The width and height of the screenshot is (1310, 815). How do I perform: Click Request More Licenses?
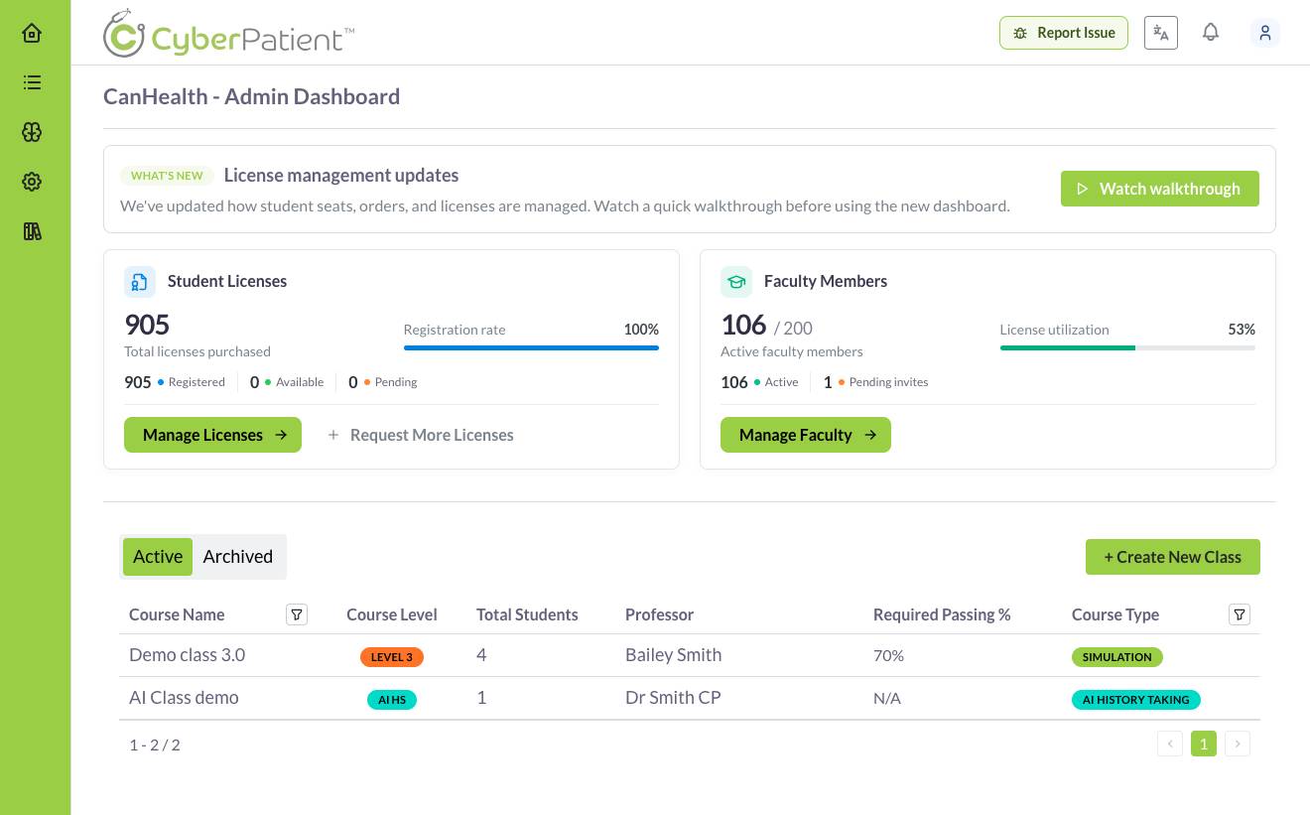[421, 435]
